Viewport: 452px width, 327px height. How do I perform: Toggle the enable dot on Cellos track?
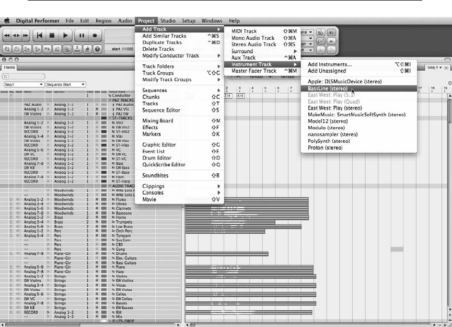click(97, 294)
